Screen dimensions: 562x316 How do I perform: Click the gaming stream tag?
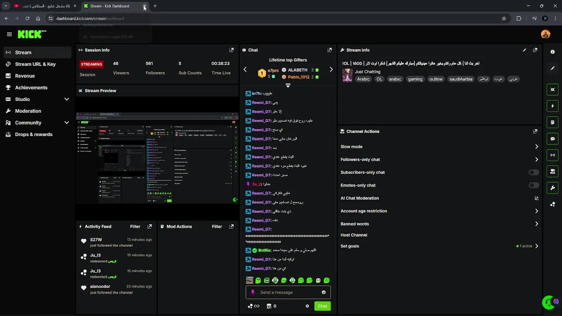(x=415, y=79)
